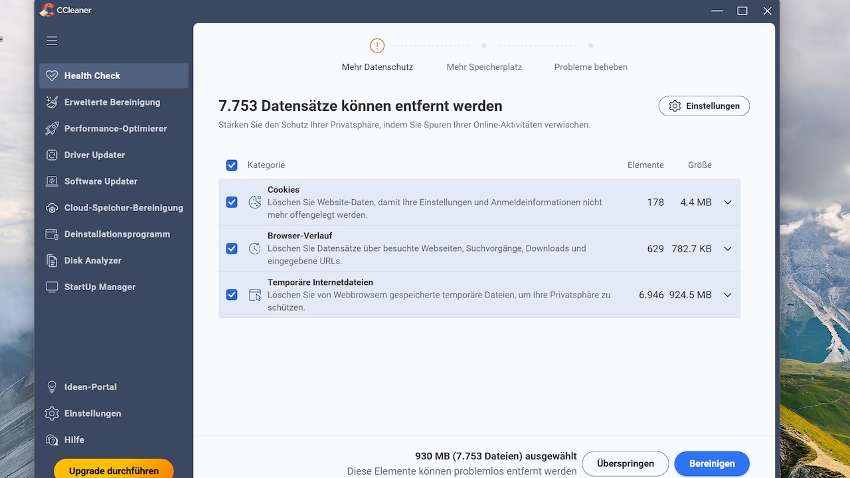The height and width of the screenshot is (478, 850).
Task: Expand the Browser-Verlauf details
Action: pos(727,248)
